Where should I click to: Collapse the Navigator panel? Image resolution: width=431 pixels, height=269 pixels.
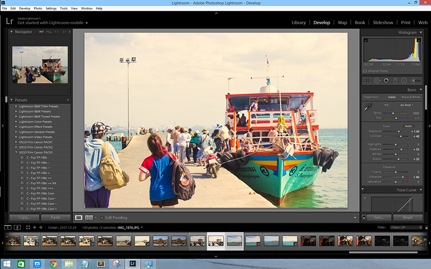[x=12, y=32]
